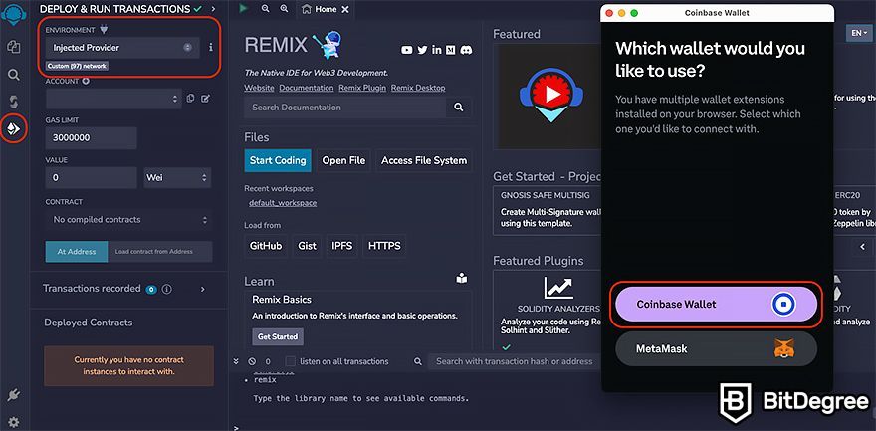
Task: Click the Search Documentation magnifier button
Action: tap(459, 108)
